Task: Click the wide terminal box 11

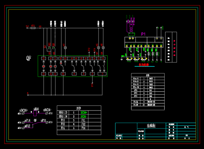Action: (102, 74)
